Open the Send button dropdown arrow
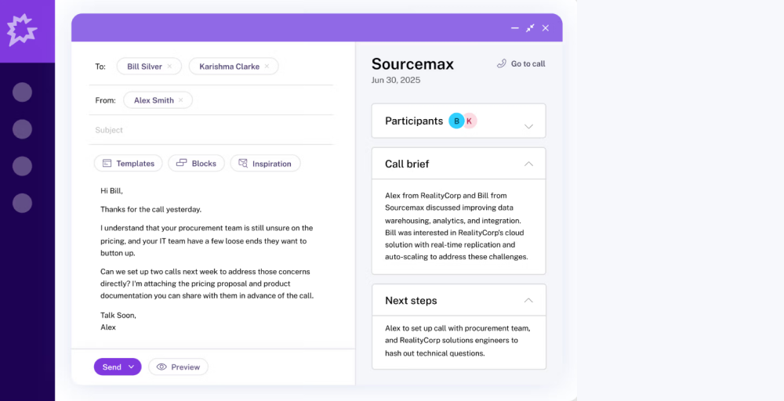Screen dimensions: 784x401 (131, 367)
